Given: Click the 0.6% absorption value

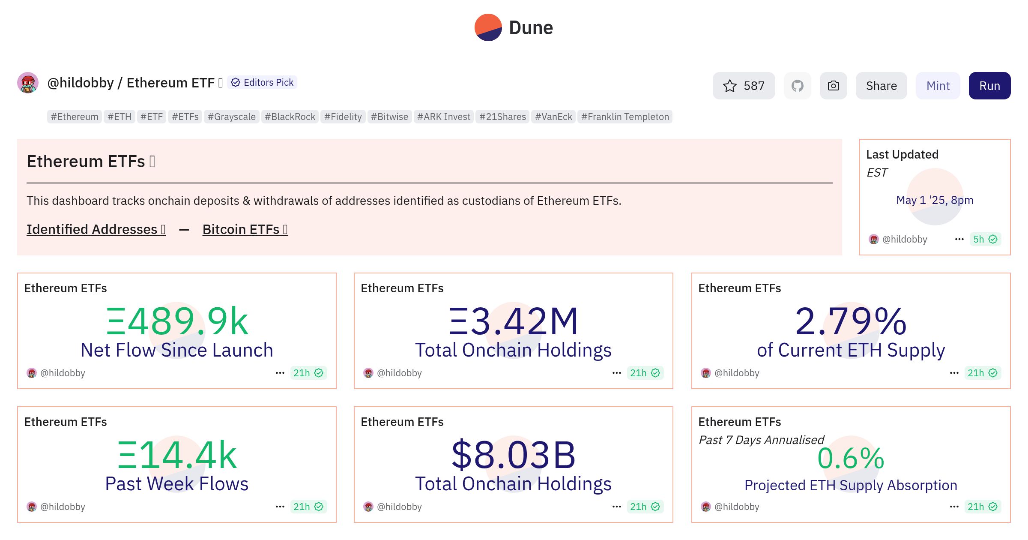Looking at the screenshot, I should (x=851, y=458).
